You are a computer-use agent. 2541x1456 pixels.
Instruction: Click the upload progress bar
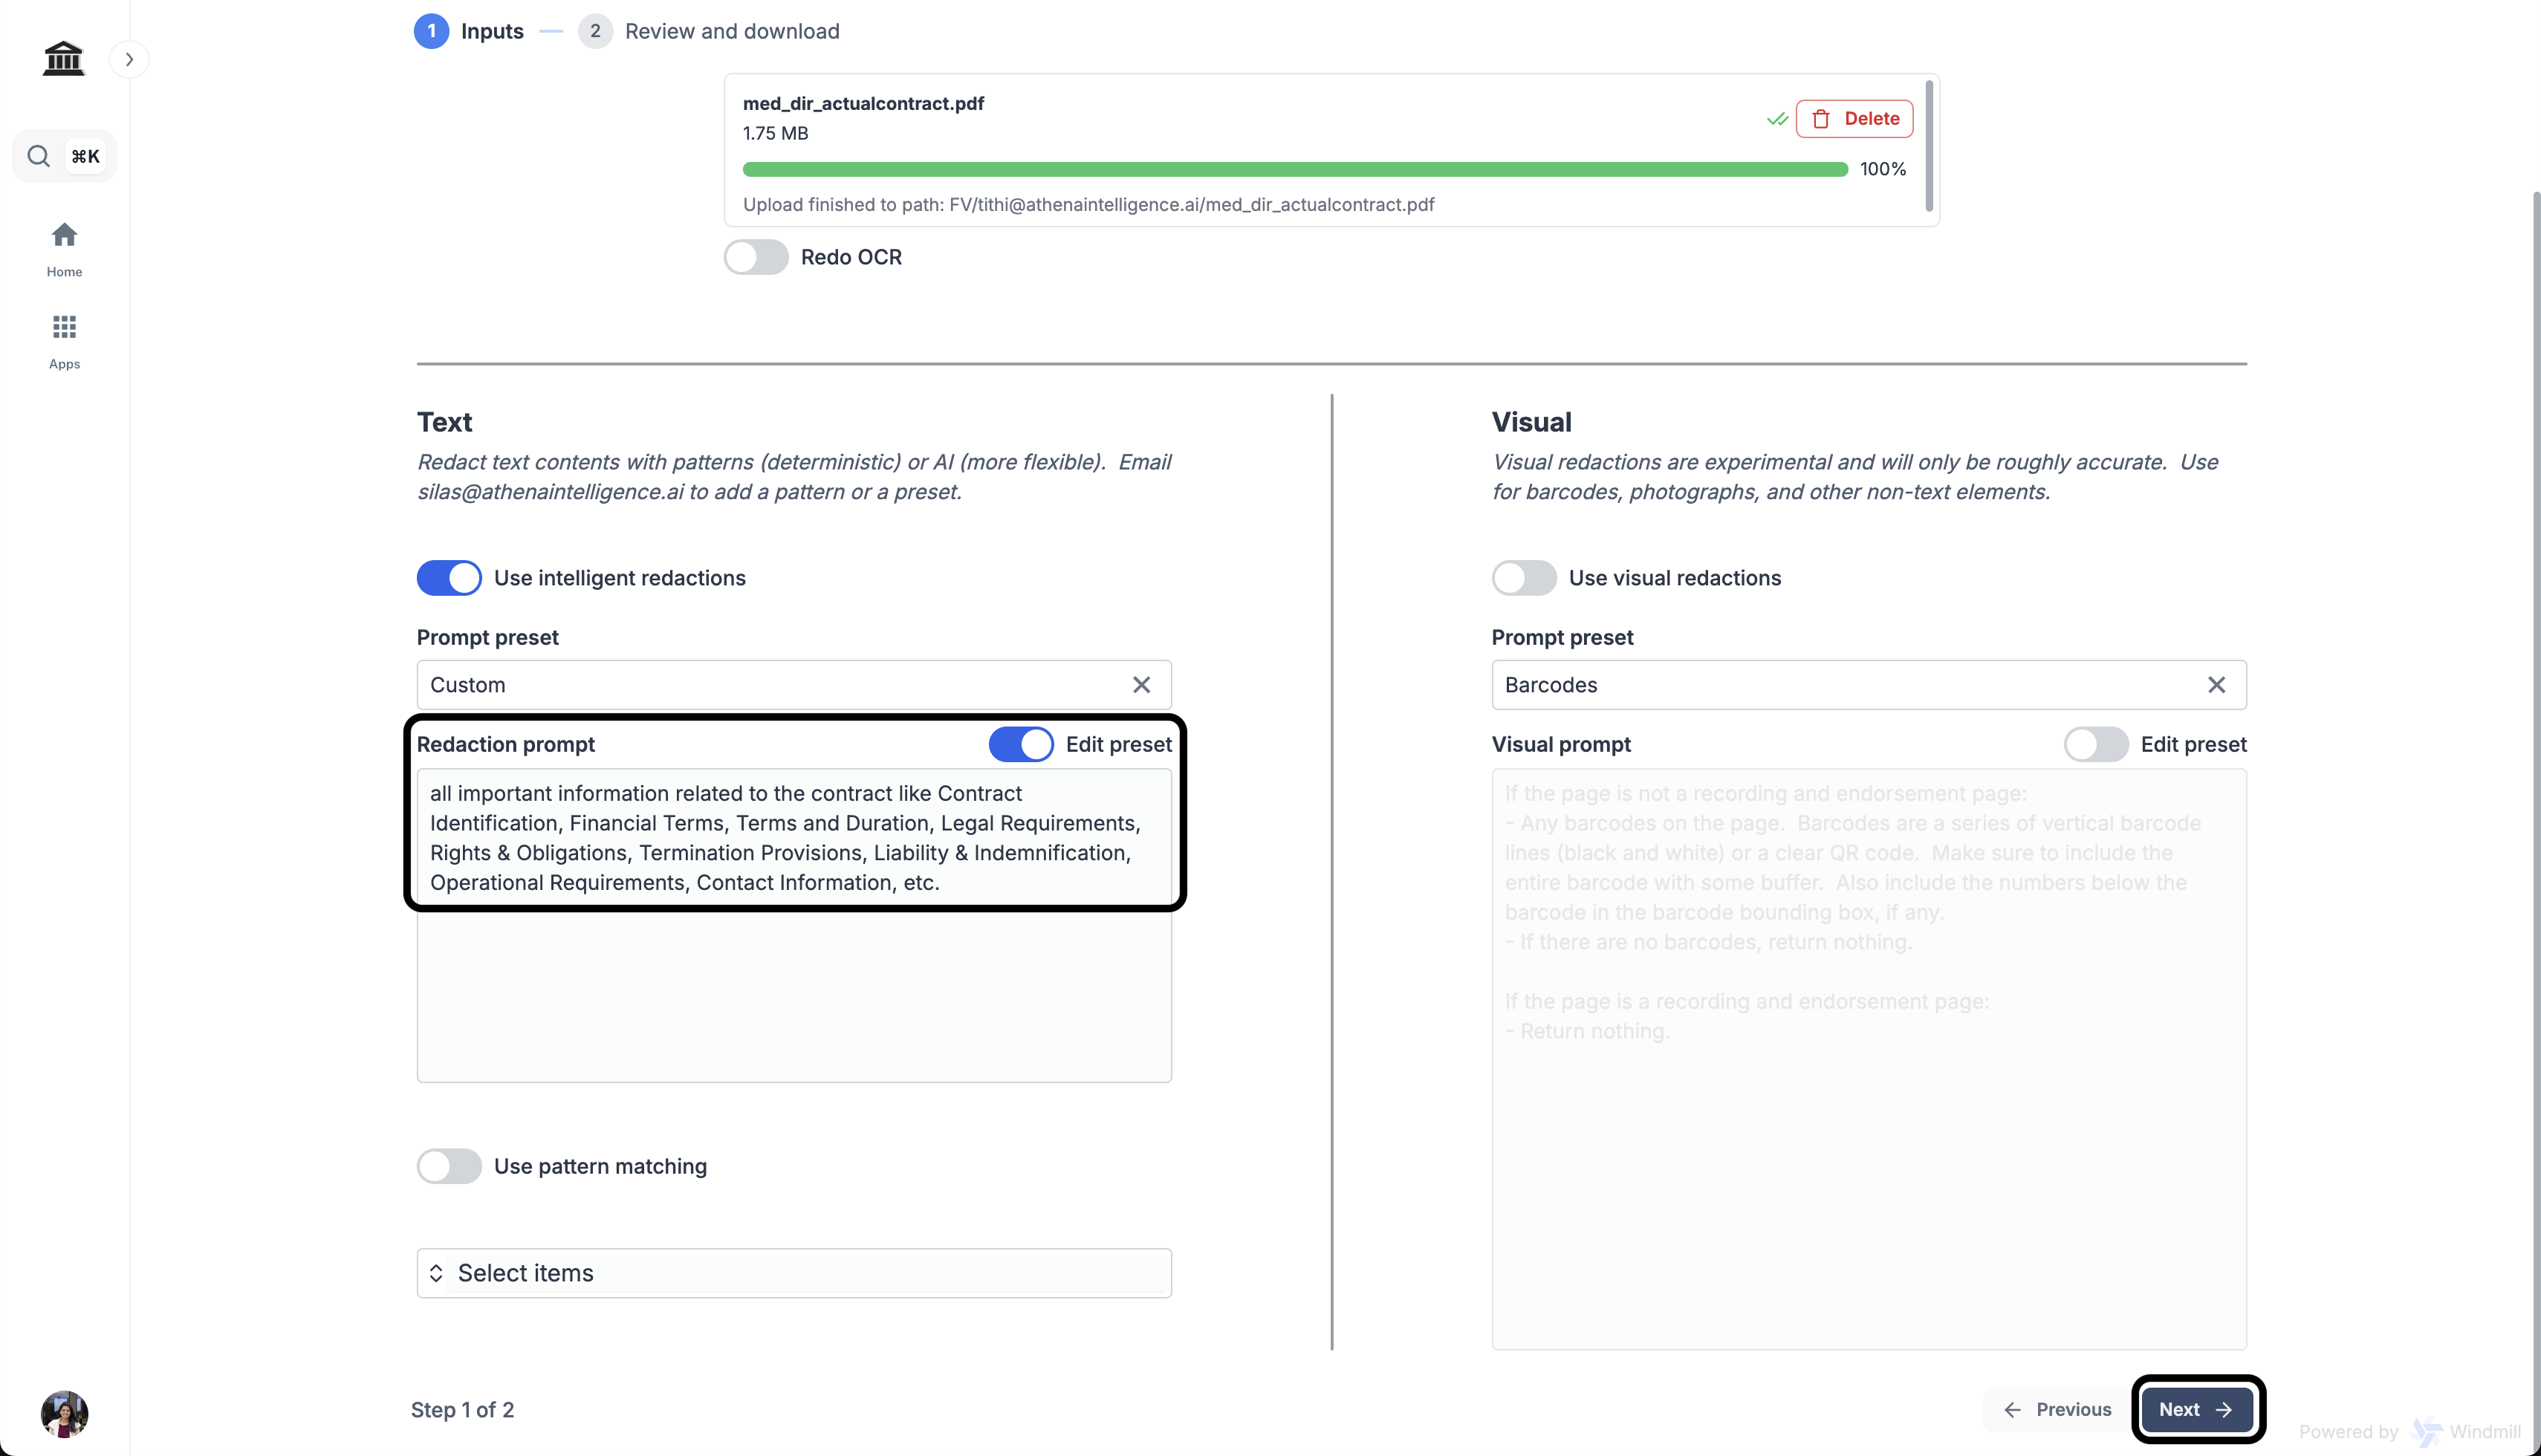[x=1294, y=170]
